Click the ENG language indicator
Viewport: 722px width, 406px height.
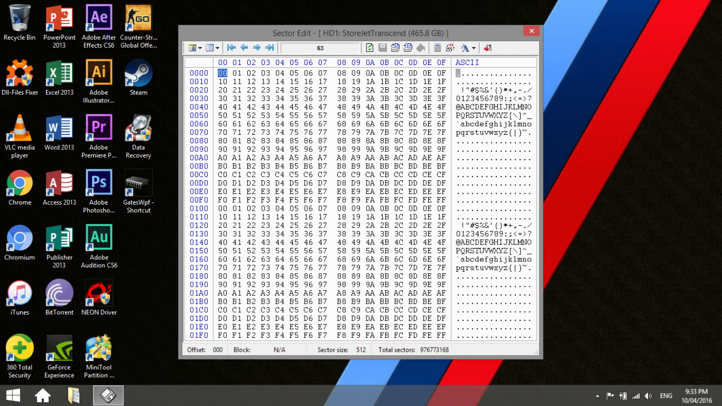pos(666,396)
